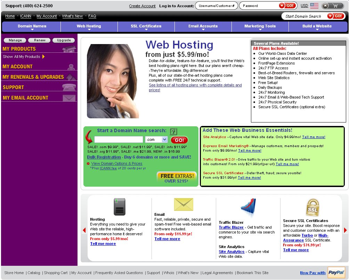Click the red GO! domain name search button
The height and width of the screenshot is (280, 350).
[x=179, y=140]
